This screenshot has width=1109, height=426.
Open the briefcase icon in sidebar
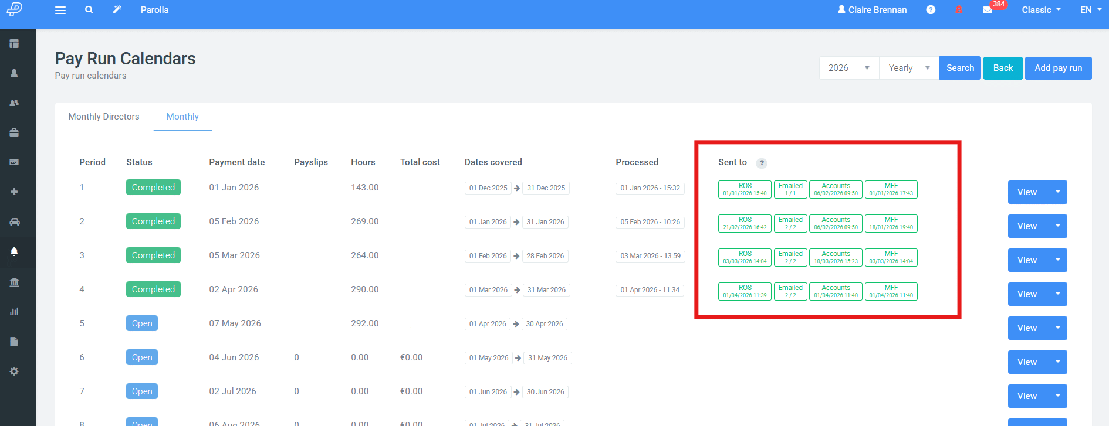pyautogui.click(x=15, y=132)
